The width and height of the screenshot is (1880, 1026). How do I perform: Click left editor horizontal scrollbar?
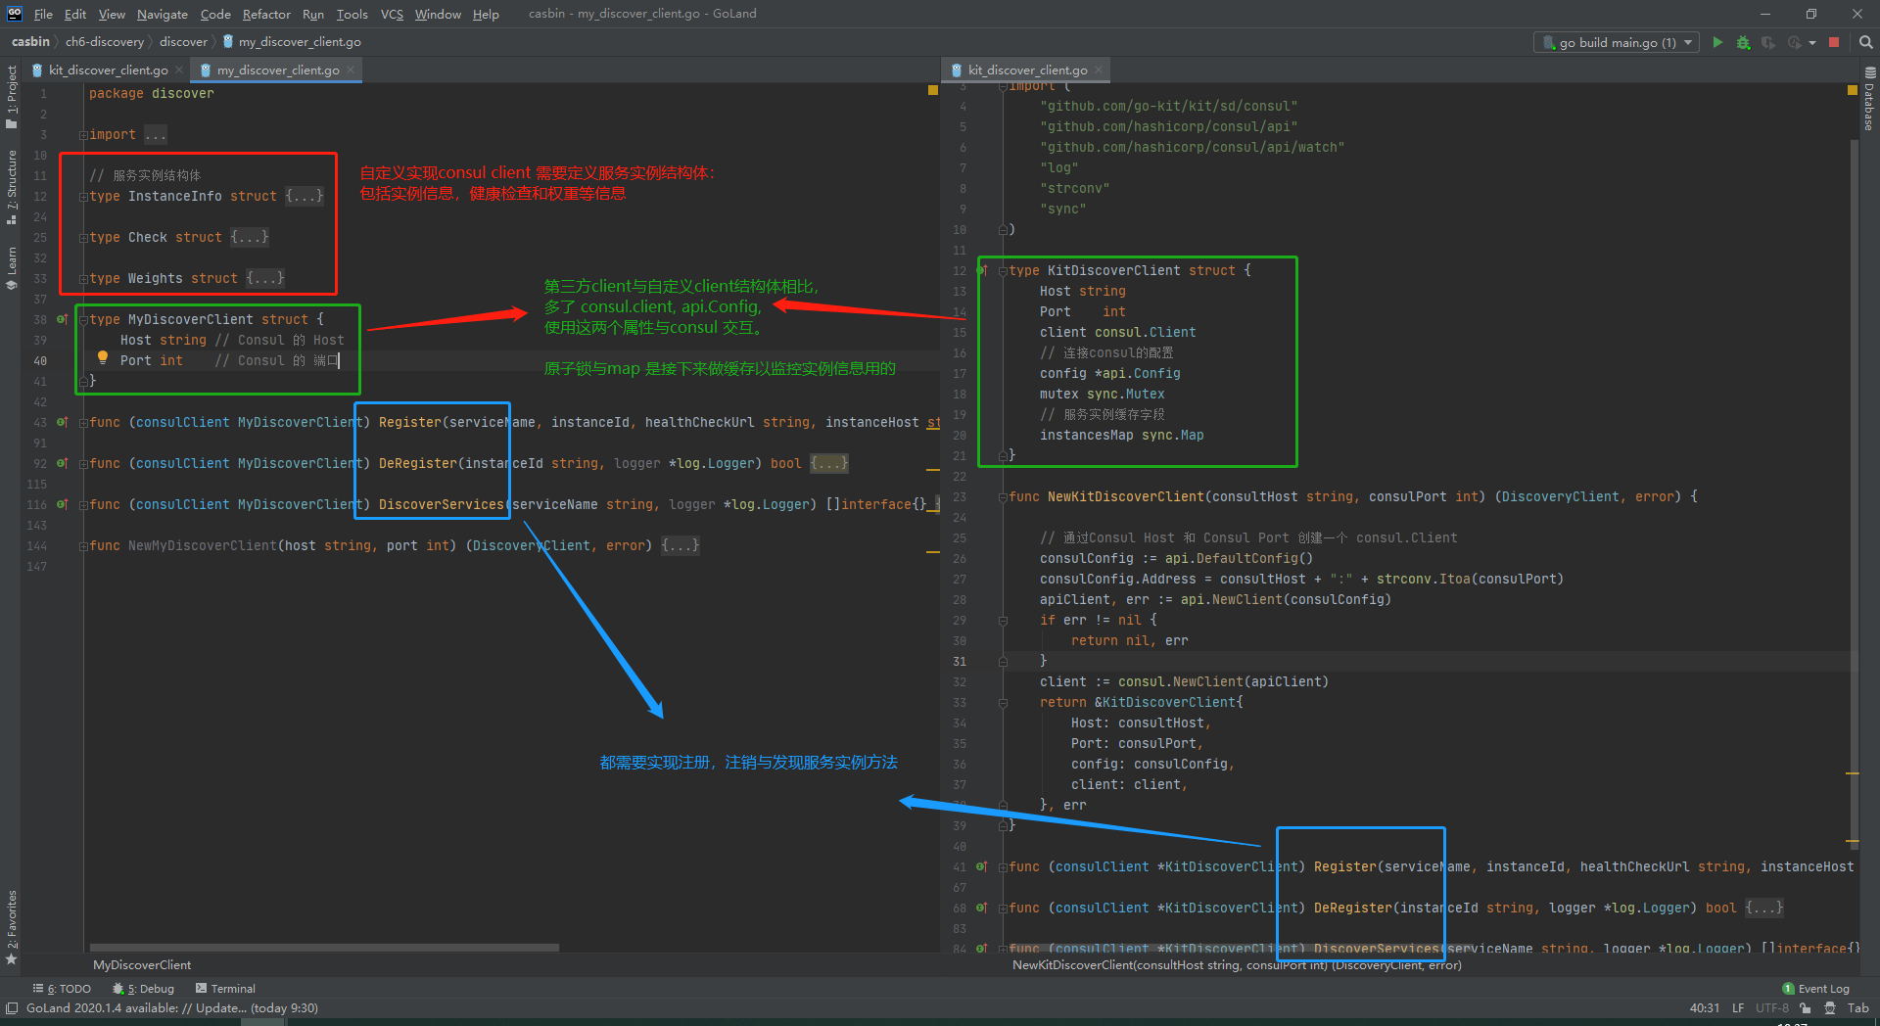click(324, 948)
